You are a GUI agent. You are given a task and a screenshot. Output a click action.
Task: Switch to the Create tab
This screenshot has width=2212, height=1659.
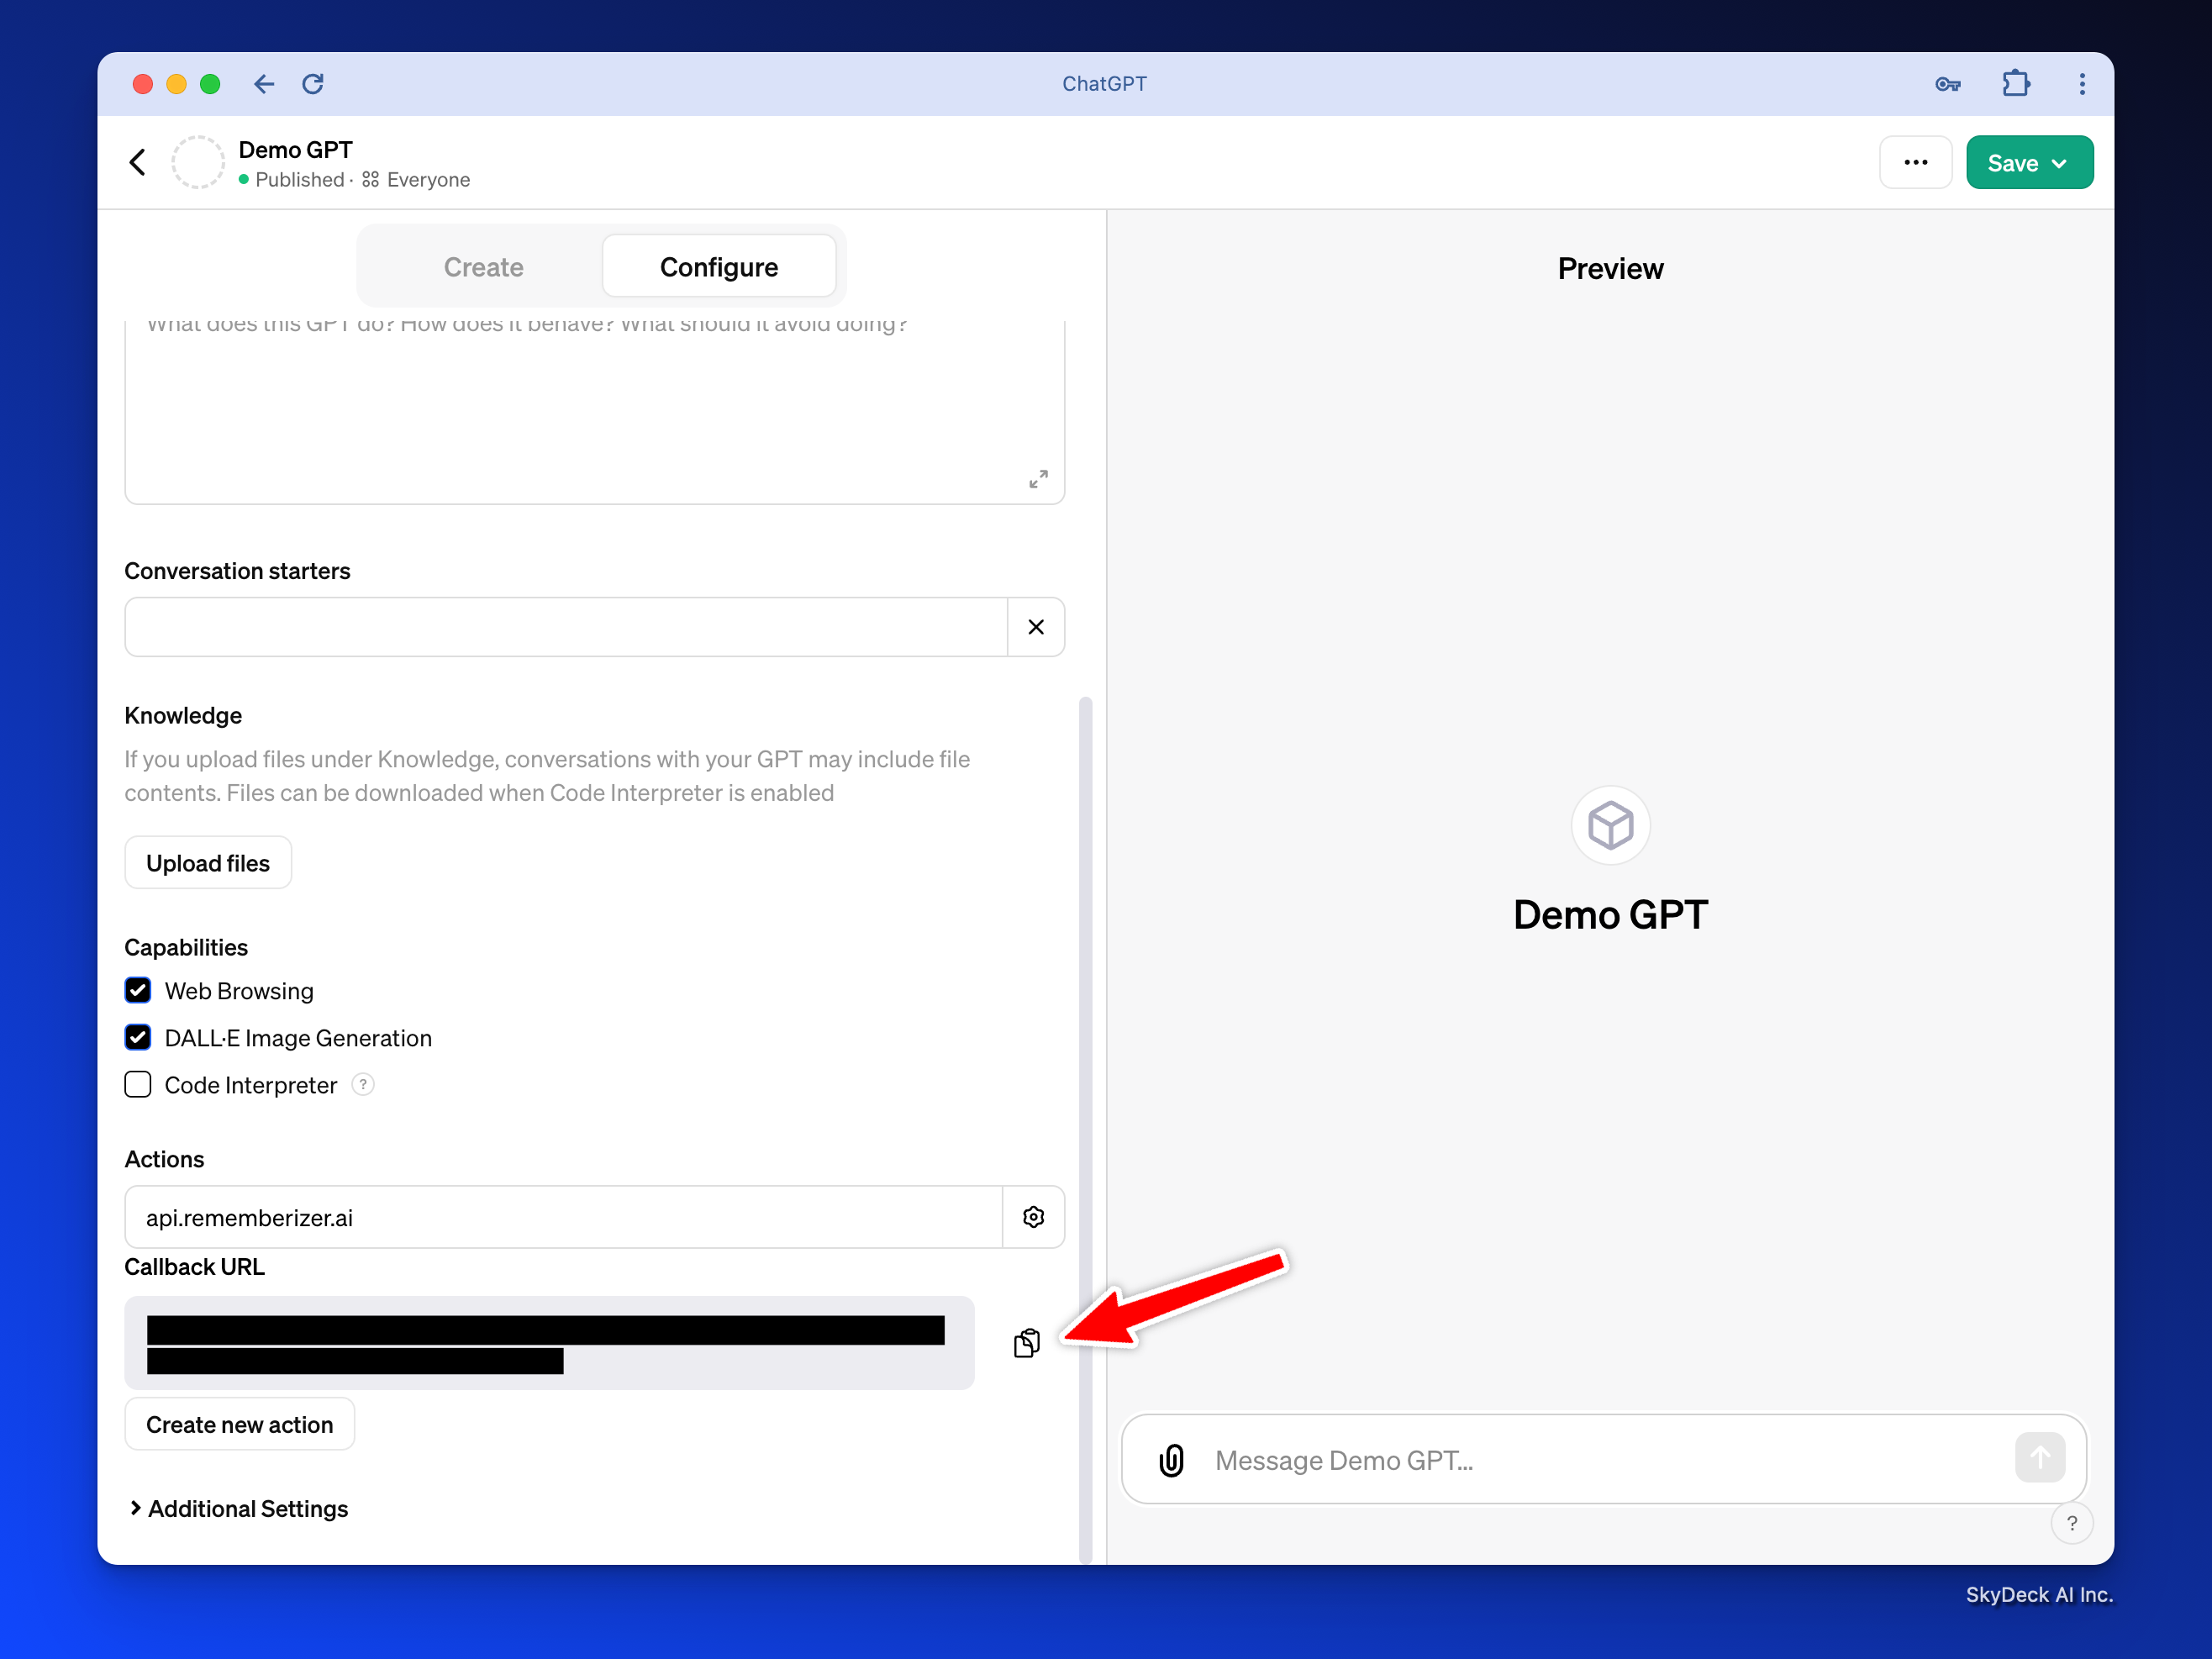coord(483,267)
